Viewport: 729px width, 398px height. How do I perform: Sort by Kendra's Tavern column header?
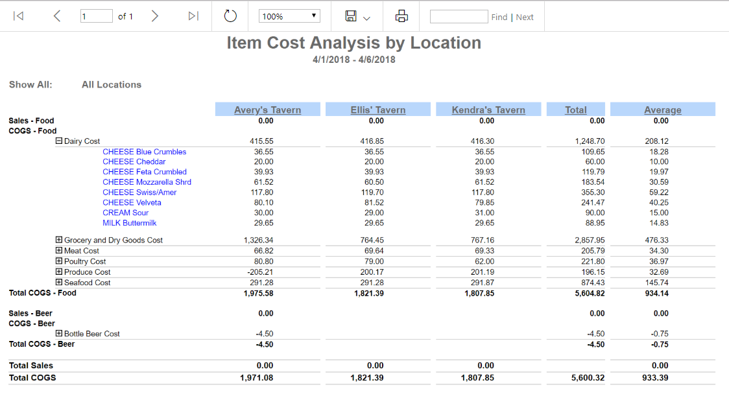(488, 110)
